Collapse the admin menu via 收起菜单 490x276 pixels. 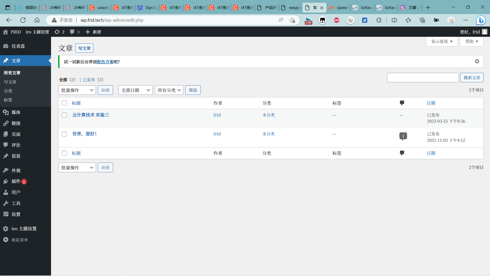coord(19,240)
